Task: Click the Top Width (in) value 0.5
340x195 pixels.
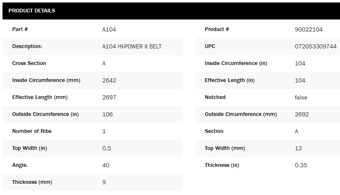Action: click(x=107, y=148)
